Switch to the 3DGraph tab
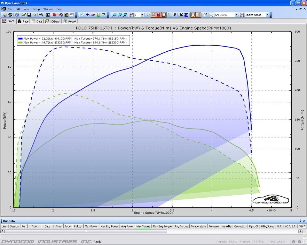This screenshot has height=245, width=307. click(53, 21)
